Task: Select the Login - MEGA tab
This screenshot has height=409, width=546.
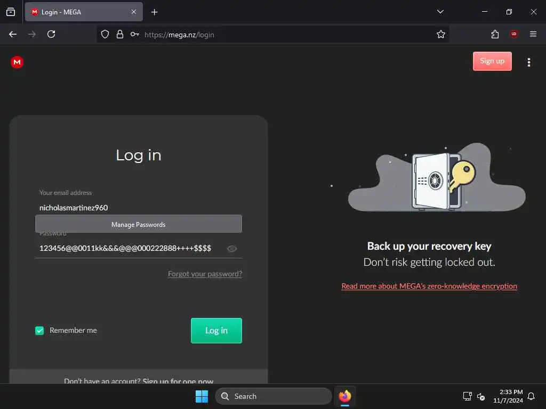Action: [x=84, y=12]
